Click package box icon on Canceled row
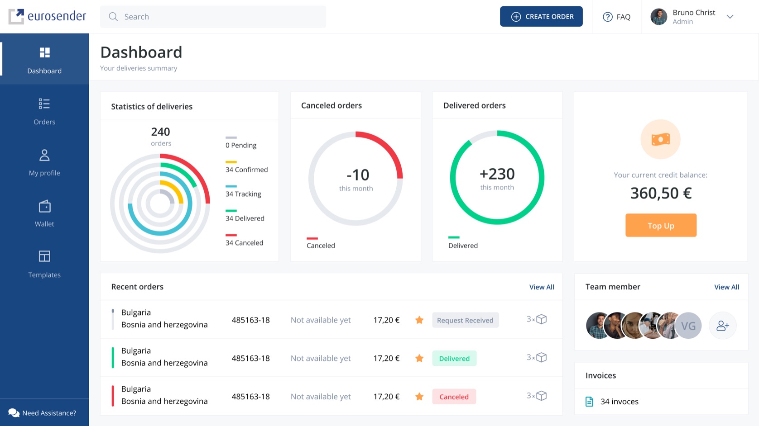759x426 pixels. [541, 396]
